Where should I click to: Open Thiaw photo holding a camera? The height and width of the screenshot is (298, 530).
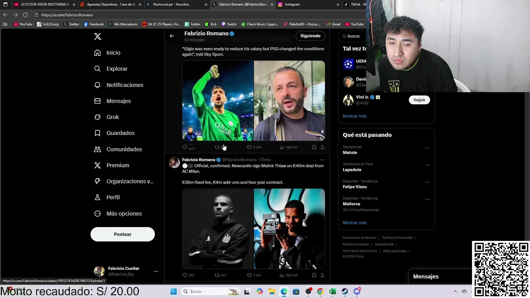click(289, 229)
